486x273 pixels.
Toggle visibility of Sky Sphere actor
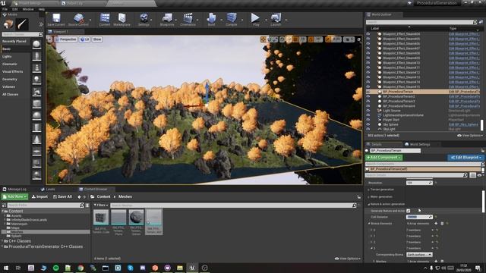[368, 124]
